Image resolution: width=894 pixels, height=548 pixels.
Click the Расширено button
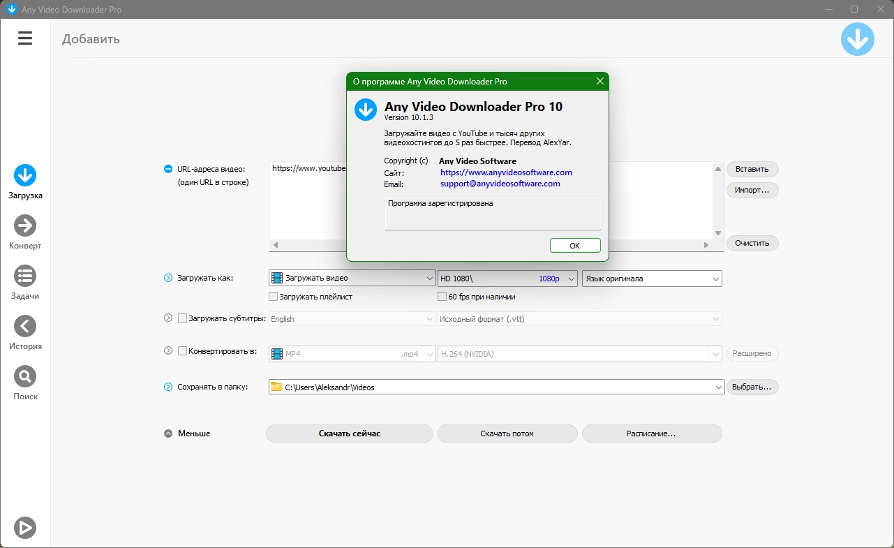coord(752,353)
